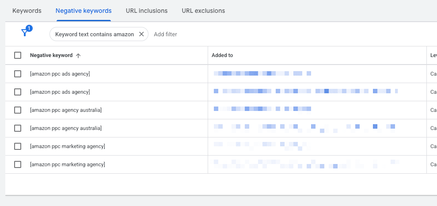Image resolution: width=437 pixels, height=206 pixels.
Task: Click second '[amazon ppc marketing agency]' keyword text
Action: coord(68,164)
